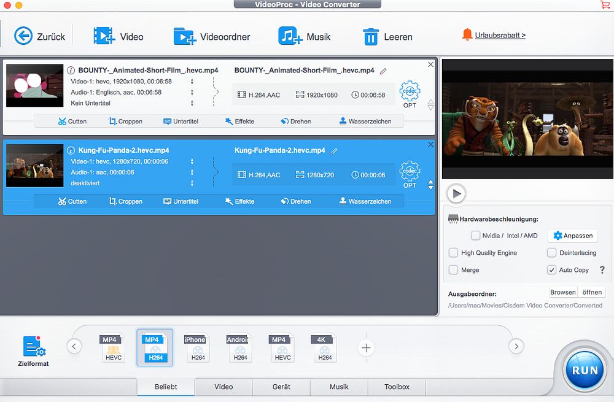The width and height of the screenshot is (614, 402).
Task: Reorder Kung-Fu-Panda-2 item with up-down arrows
Action: (x=431, y=185)
